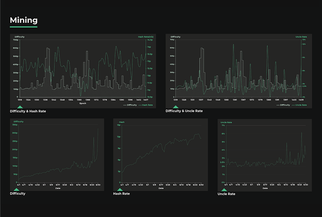322x217 pixels.
Task: Toggle Difficulty legend in Difficulty & Hash Rate chart
Action: coord(130,105)
